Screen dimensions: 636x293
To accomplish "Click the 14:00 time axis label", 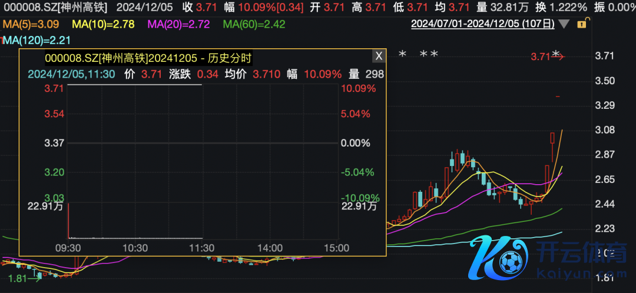I will [x=270, y=248].
